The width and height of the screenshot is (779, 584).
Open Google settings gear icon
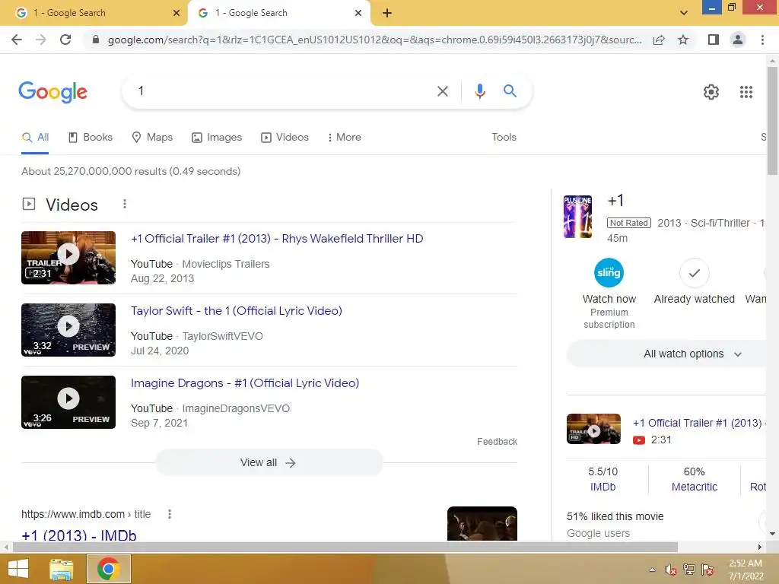(x=711, y=92)
